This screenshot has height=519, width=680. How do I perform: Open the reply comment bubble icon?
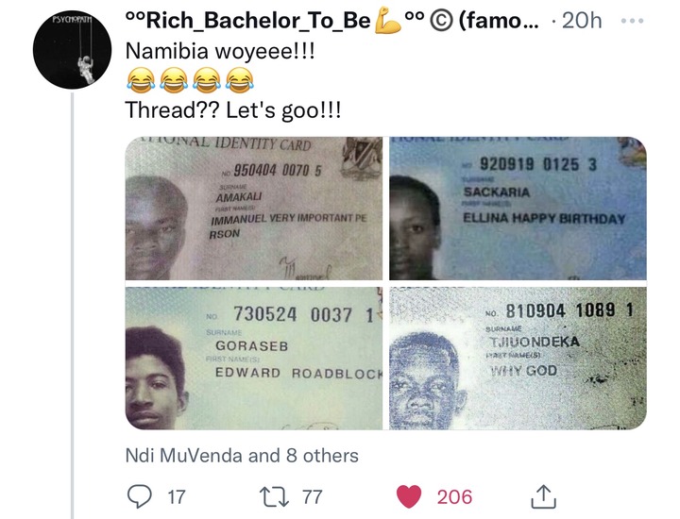pyautogui.click(x=139, y=496)
